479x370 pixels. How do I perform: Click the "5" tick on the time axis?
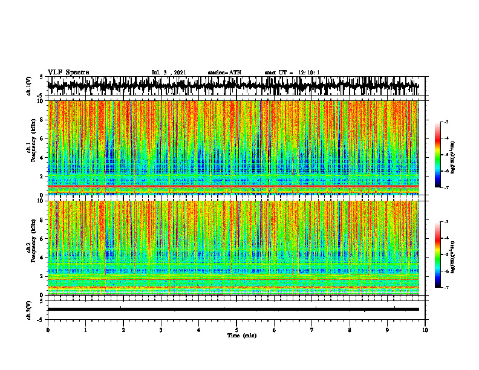click(x=236, y=330)
